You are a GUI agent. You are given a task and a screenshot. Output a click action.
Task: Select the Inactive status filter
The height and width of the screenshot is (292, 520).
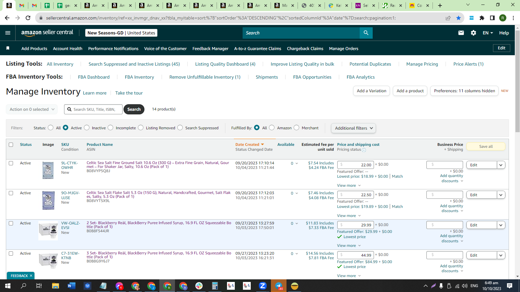(87, 128)
